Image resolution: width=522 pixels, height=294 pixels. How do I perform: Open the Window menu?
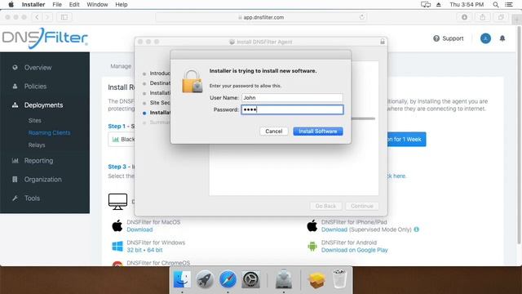click(97, 4)
